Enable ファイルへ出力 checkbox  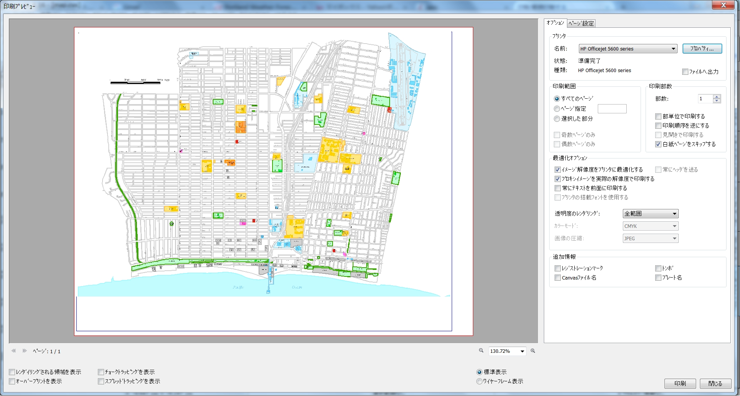(685, 72)
